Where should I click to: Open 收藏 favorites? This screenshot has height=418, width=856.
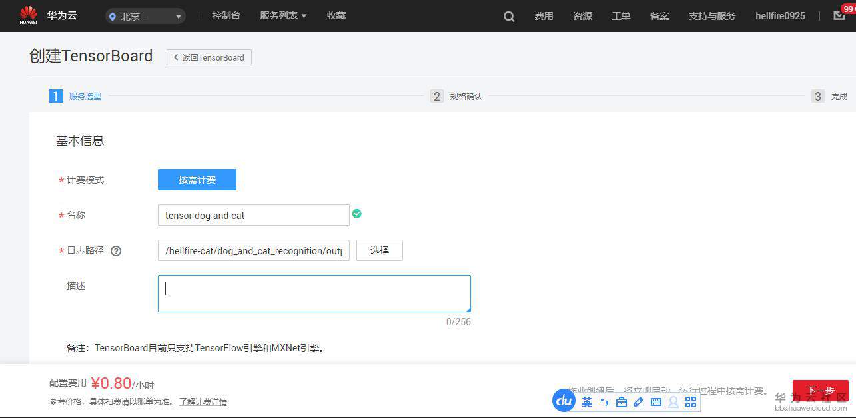click(x=336, y=15)
